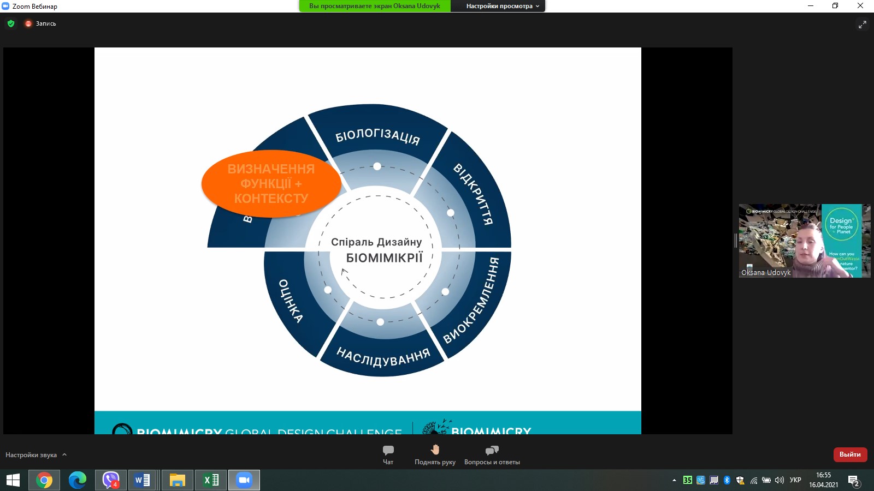Toggle the volume speaker tray icon
This screenshot has width=874, height=491.
click(x=779, y=480)
